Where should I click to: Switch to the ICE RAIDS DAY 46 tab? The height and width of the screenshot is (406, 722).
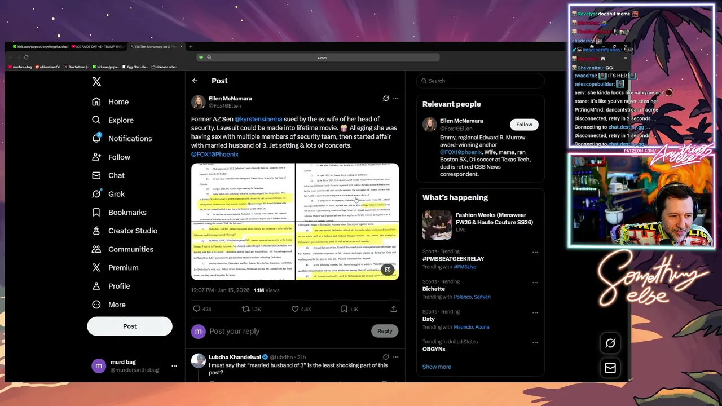tap(97, 47)
